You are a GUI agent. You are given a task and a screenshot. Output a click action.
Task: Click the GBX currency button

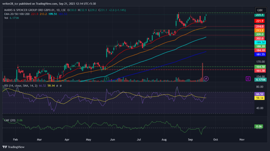[x=260, y=10]
